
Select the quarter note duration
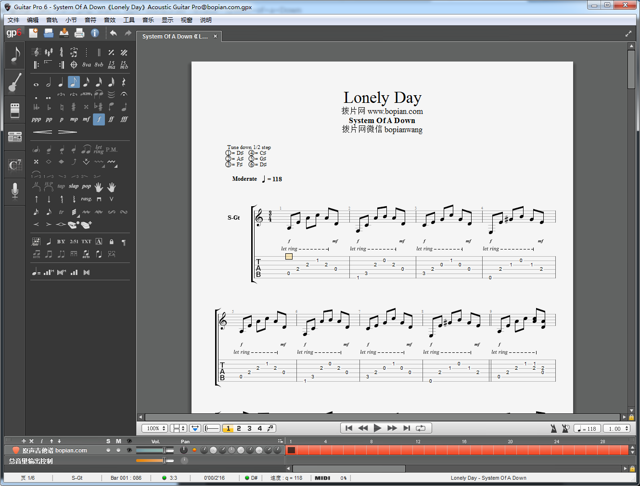point(61,83)
